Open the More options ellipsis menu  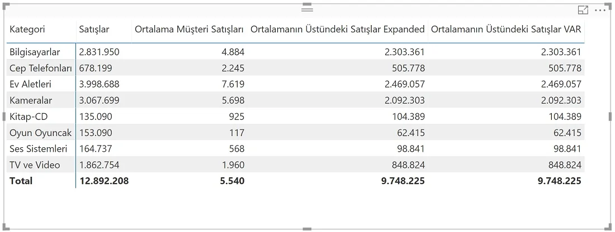tap(600, 11)
